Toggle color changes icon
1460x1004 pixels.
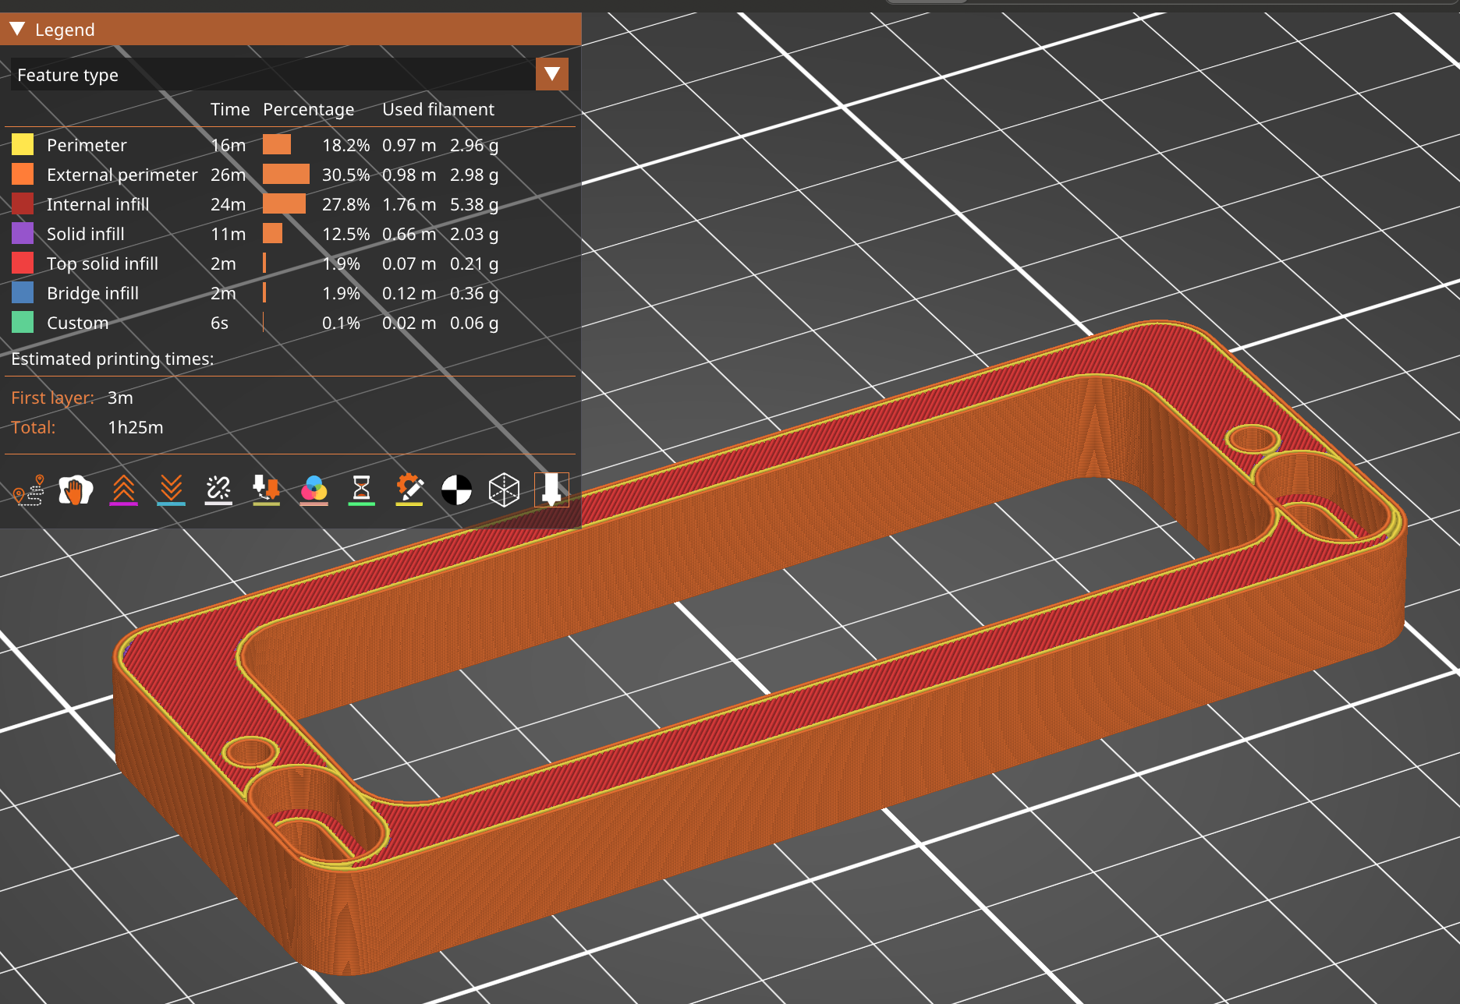(314, 490)
